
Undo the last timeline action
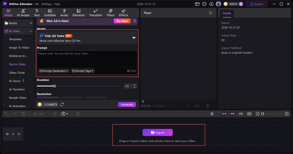[x=6, y=114]
